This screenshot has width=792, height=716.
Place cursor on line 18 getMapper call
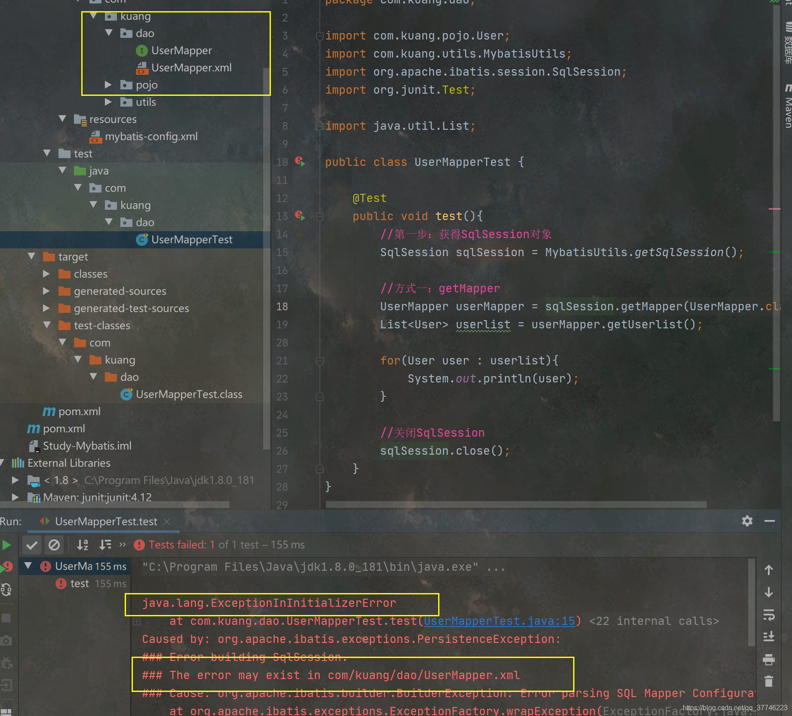651,306
